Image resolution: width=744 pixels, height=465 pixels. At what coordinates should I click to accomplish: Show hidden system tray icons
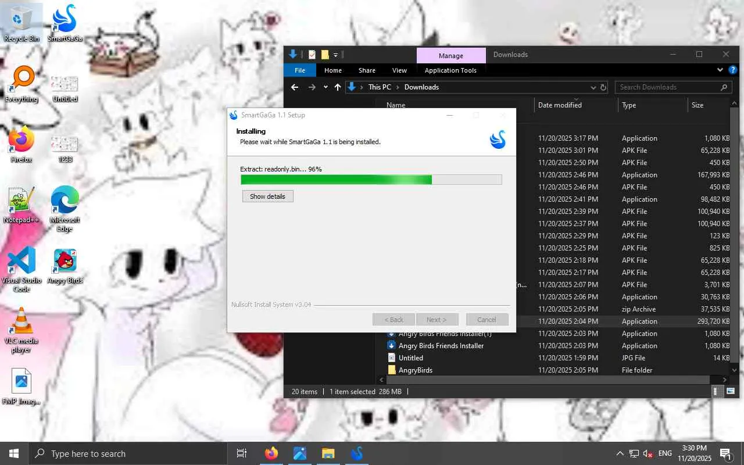[620, 453]
